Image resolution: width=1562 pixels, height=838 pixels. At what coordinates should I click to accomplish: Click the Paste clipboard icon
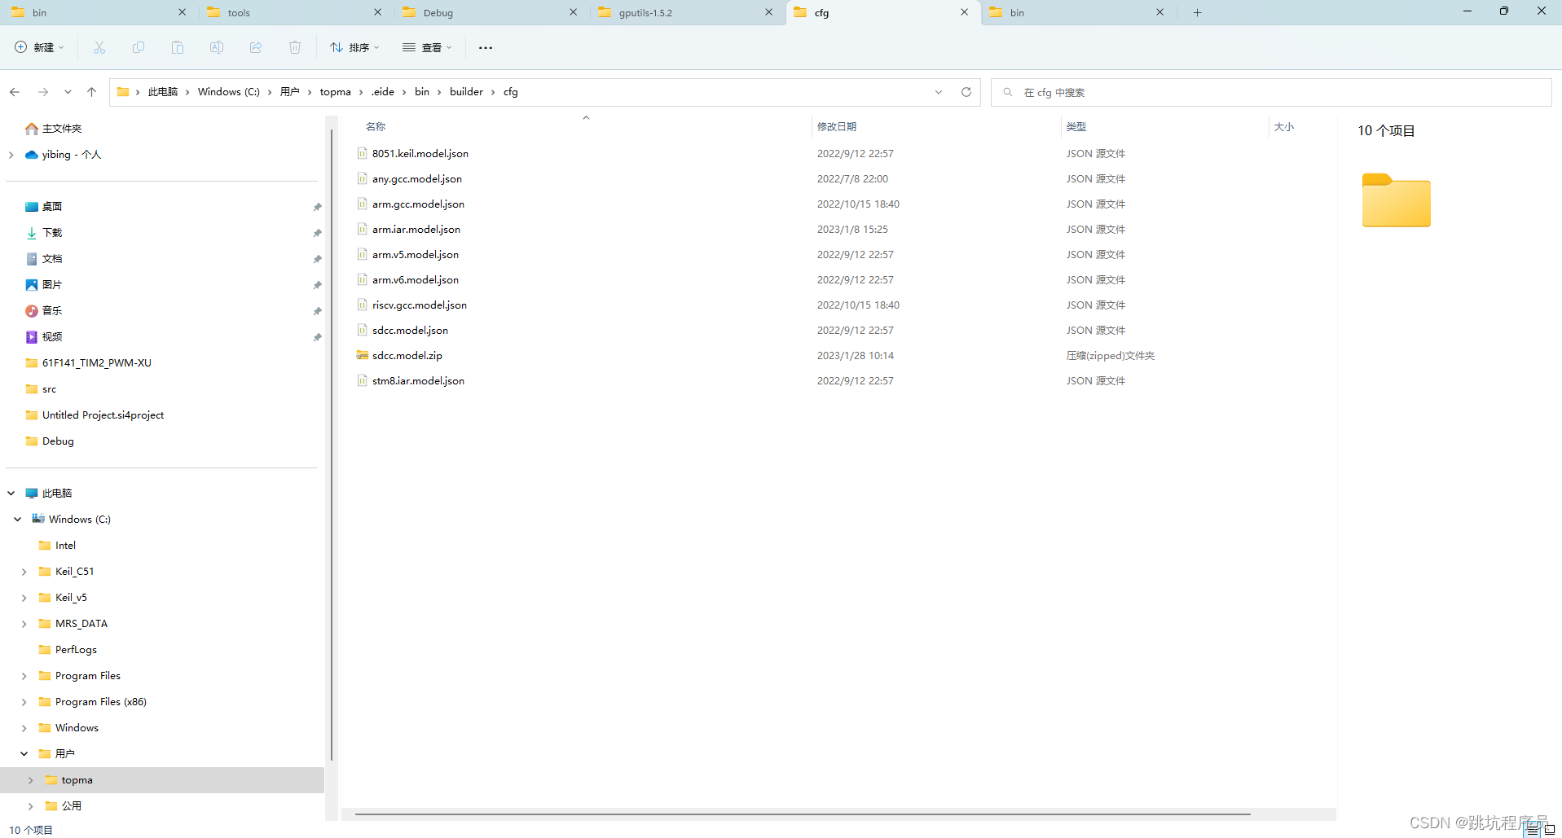(x=178, y=47)
